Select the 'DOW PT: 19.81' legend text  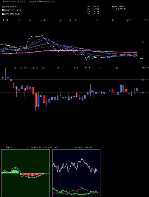tap(12, 14)
